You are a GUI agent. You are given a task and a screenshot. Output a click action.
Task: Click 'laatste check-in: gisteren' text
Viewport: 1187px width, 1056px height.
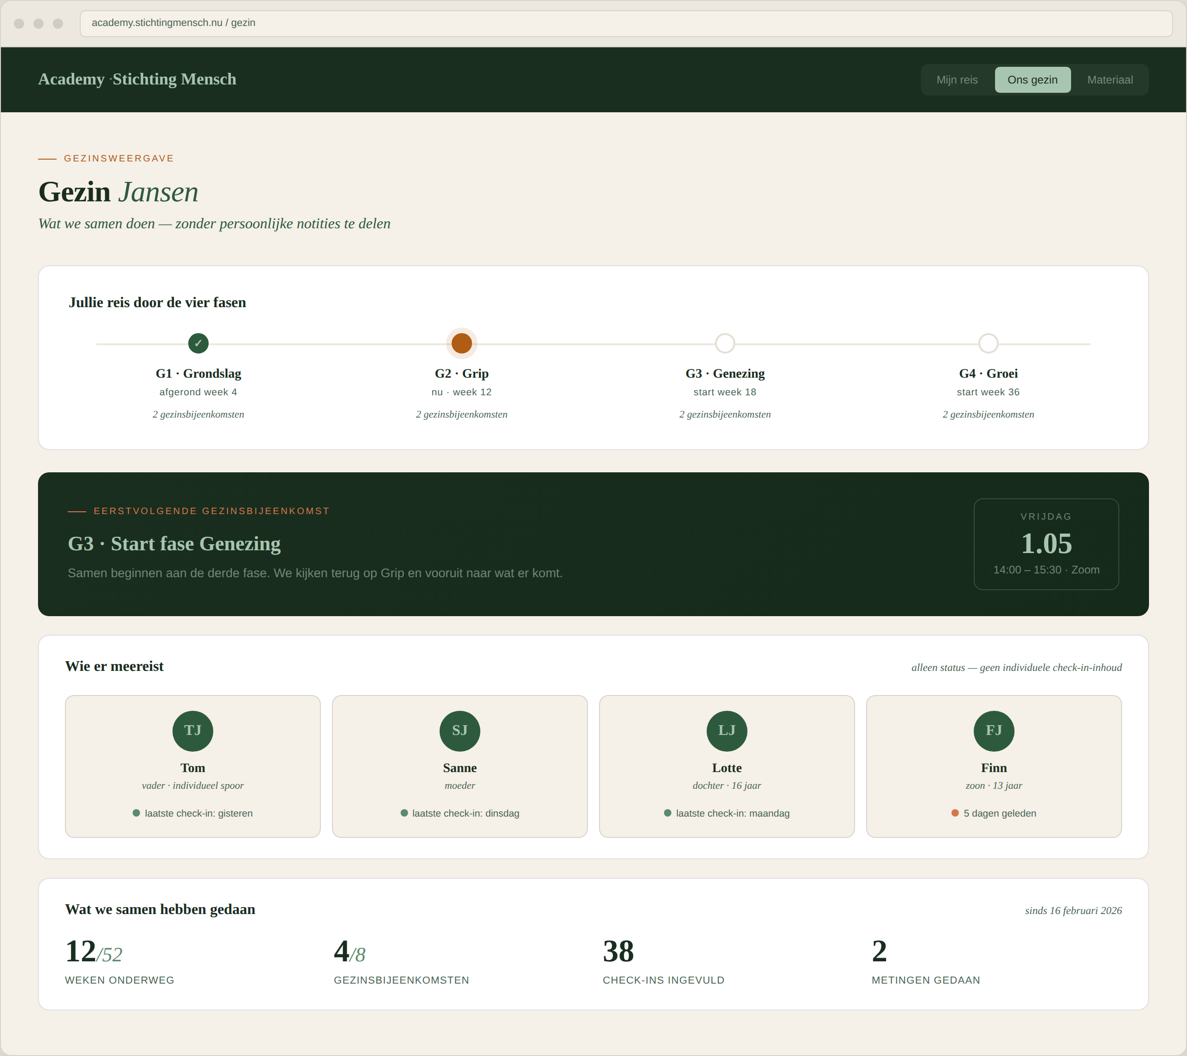tap(198, 813)
